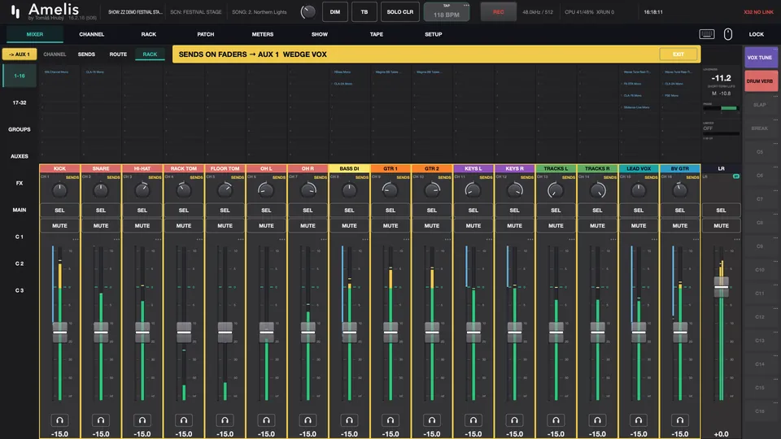Solo the BV GTR channel headphone icon
Image resolution: width=781 pixels, height=439 pixels.
pyautogui.click(x=680, y=420)
